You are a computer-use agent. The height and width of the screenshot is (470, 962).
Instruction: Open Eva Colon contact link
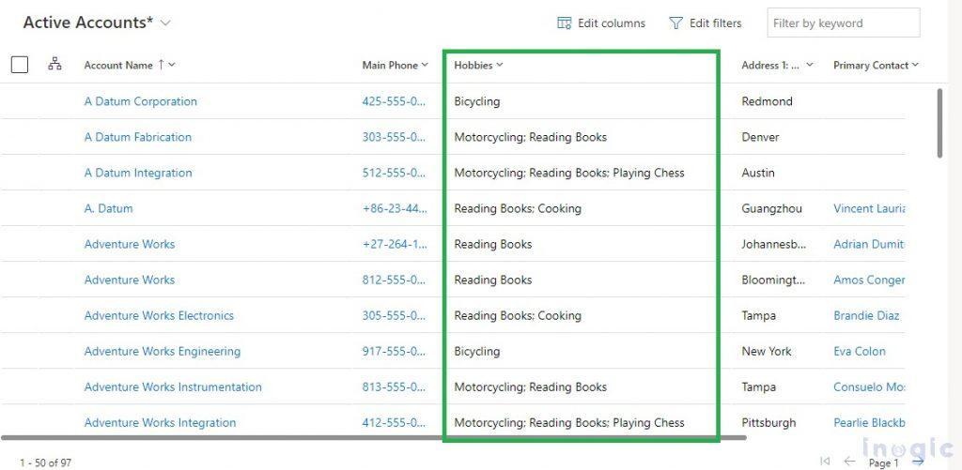(860, 351)
